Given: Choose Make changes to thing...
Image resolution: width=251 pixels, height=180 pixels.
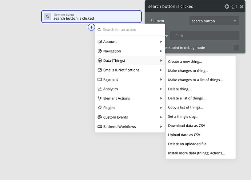Looking at the screenshot, I should [x=188, y=71].
